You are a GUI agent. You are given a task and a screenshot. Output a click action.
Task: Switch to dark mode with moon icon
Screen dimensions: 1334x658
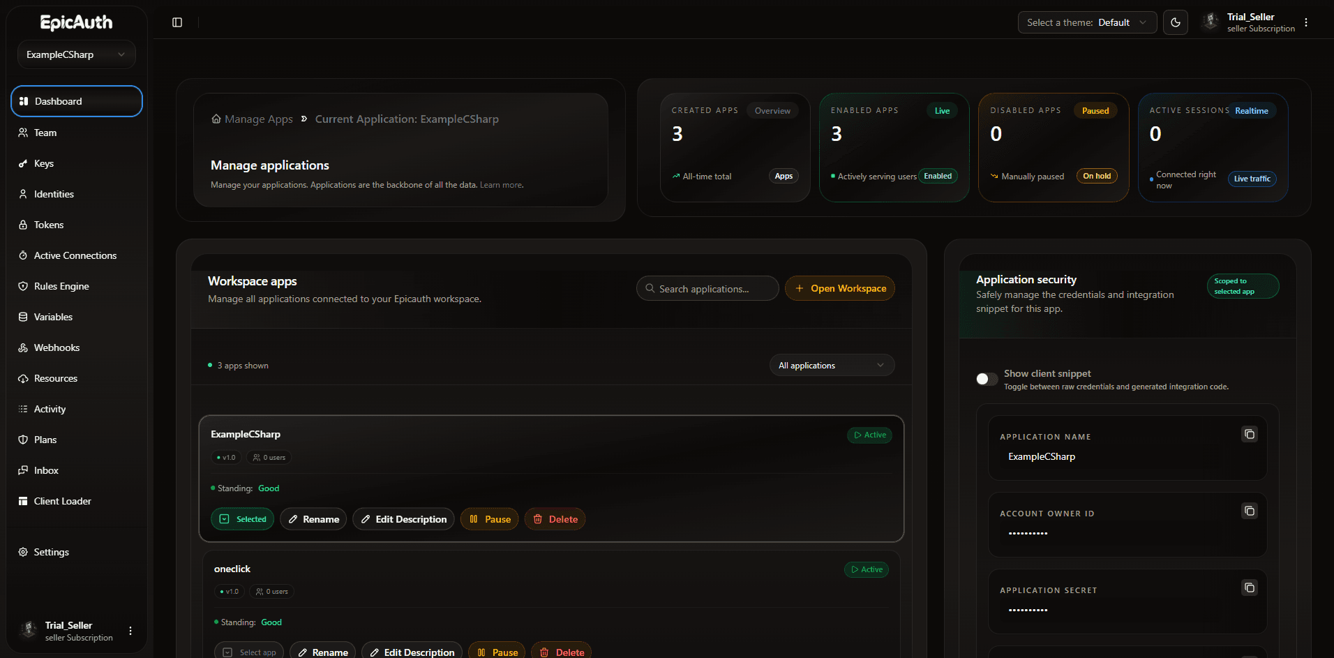pyautogui.click(x=1175, y=22)
